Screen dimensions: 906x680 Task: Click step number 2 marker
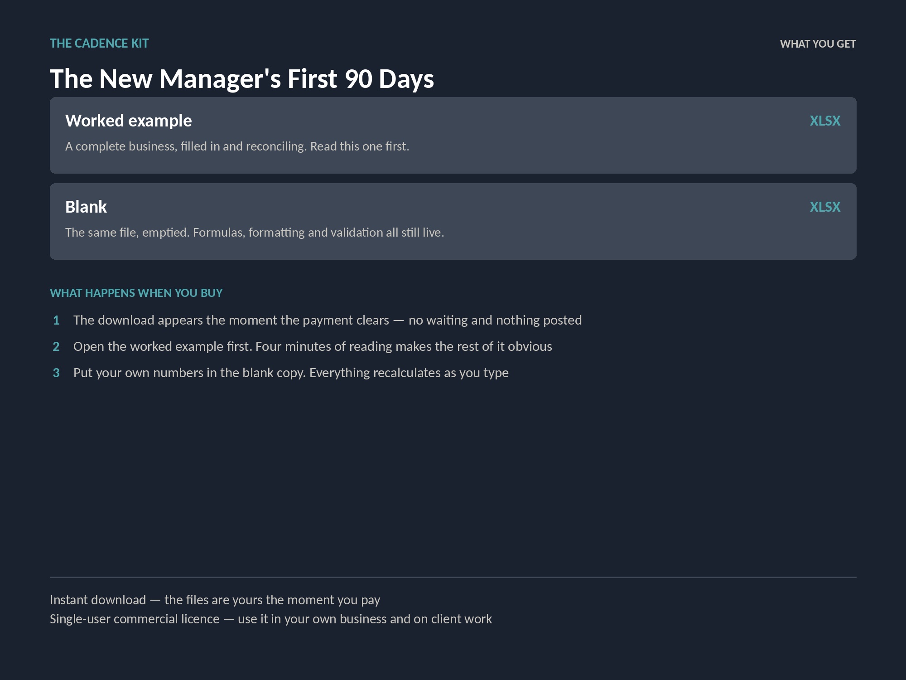coord(56,347)
